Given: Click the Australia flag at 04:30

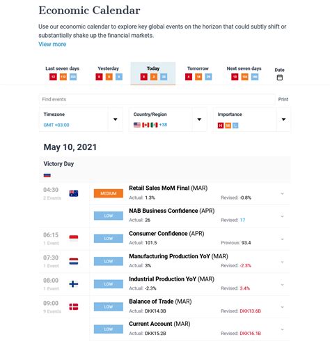Looking at the screenshot, I should pos(74,193).
